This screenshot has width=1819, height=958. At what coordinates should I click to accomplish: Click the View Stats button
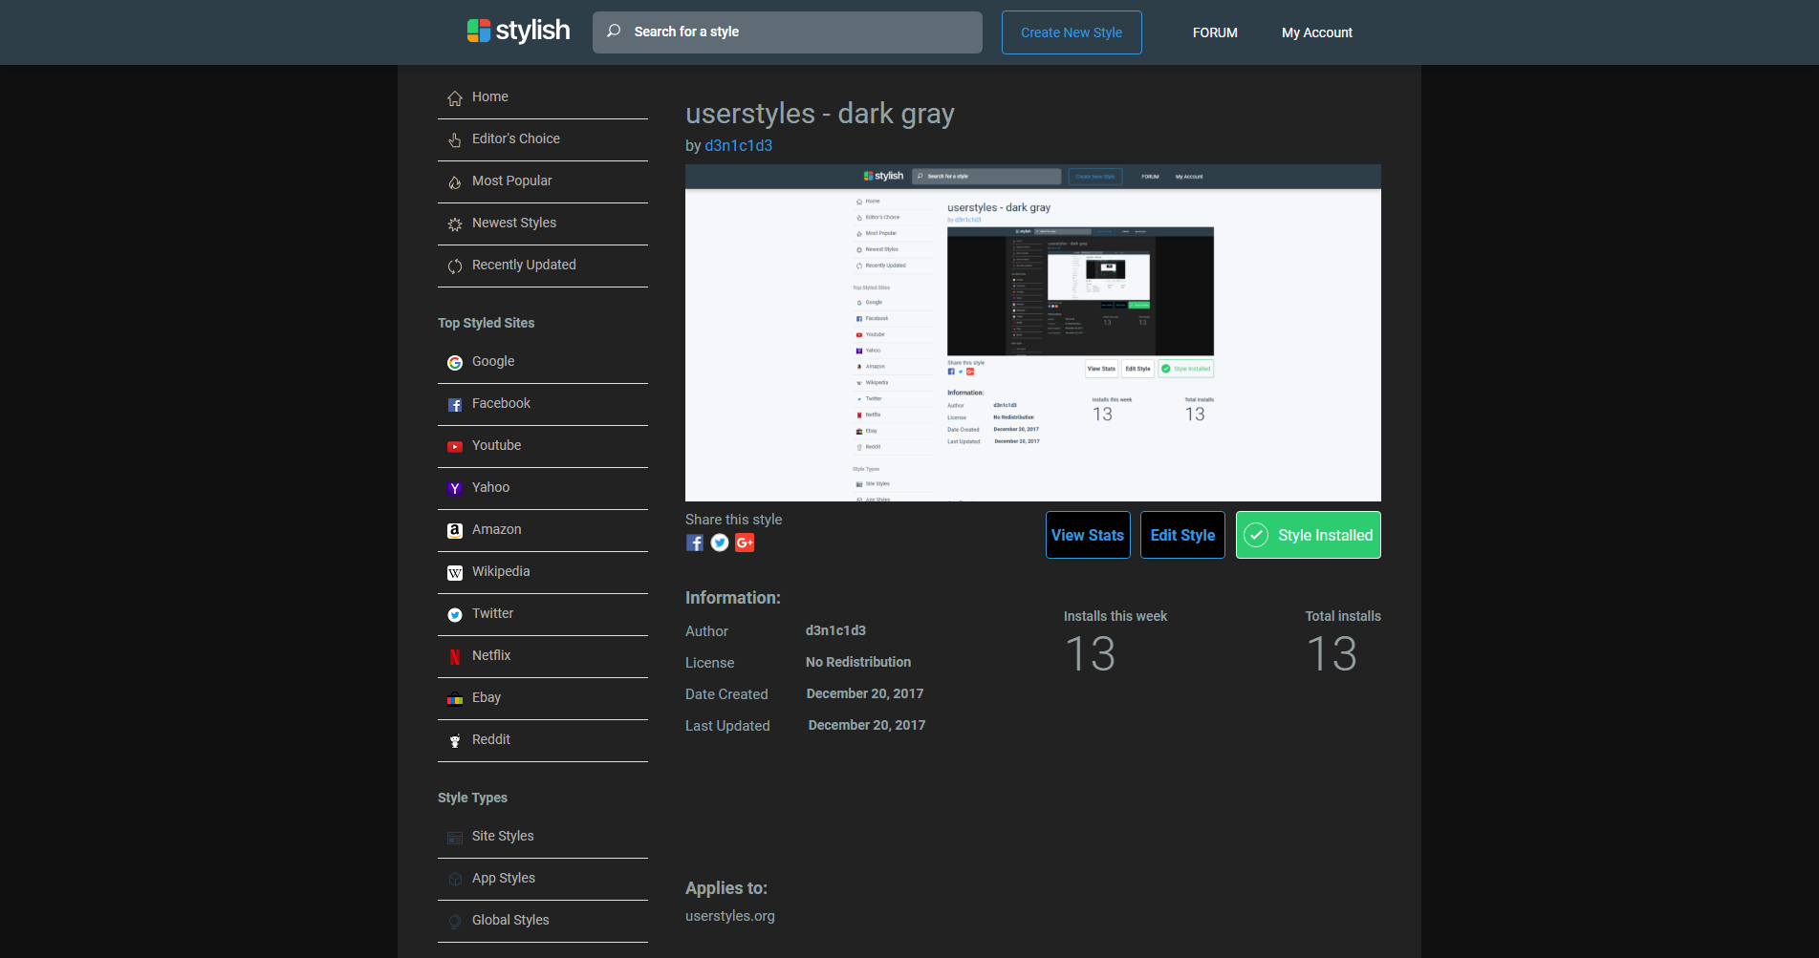pyautogui.click(x=1088, y=535)
